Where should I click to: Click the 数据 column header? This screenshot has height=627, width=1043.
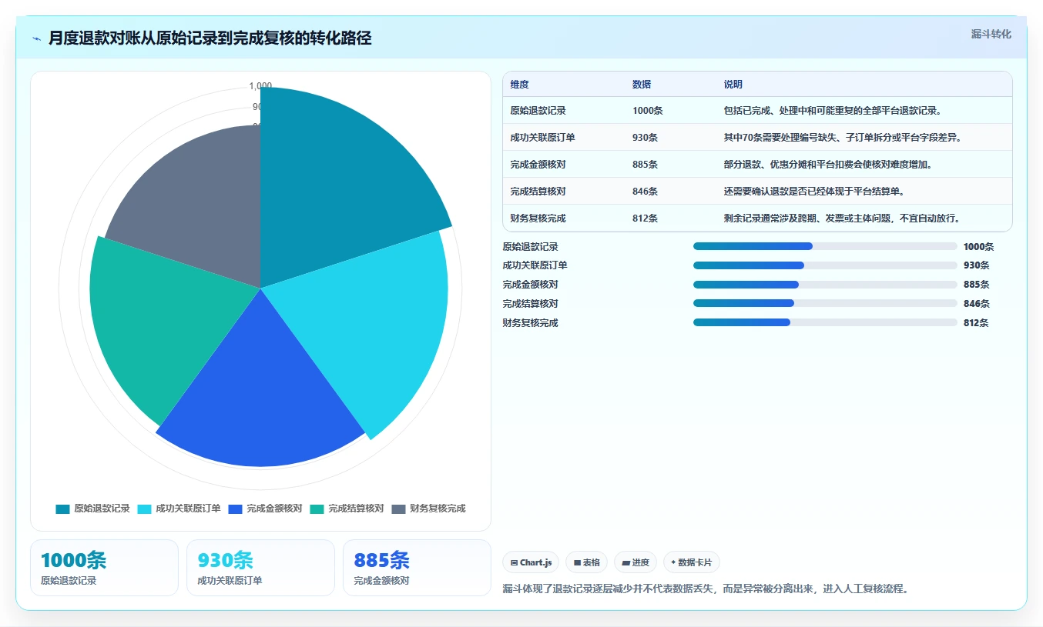click(x=642, y=85)
